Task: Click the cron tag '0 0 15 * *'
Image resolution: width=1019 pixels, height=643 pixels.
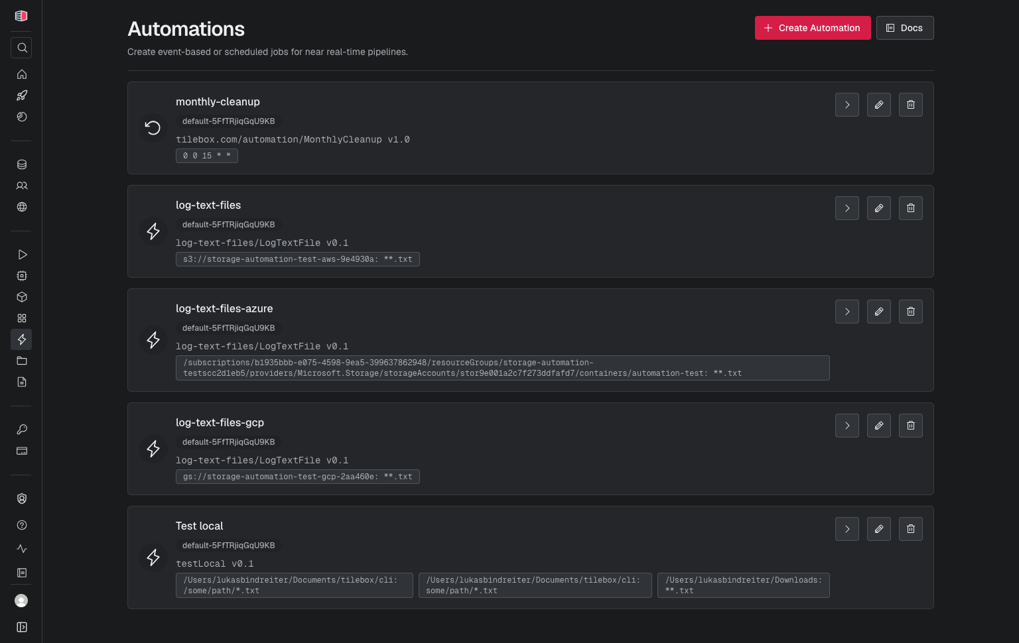Action: (x=207, y=156)
